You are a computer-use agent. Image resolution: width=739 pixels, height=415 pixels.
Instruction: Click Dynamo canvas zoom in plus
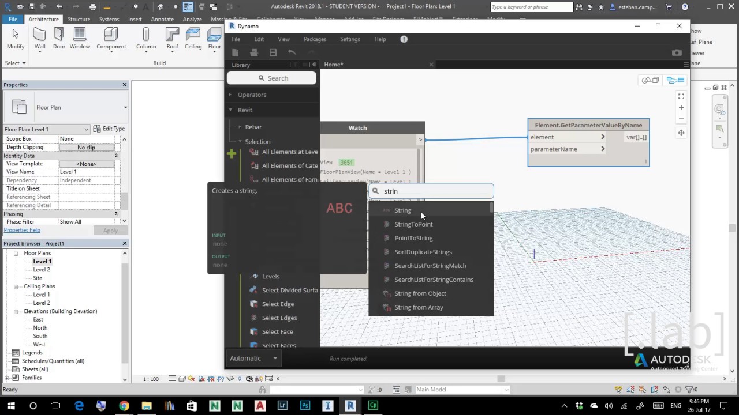(x=681, y=107)
